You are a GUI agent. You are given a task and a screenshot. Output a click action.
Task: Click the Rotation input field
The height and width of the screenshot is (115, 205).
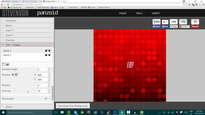42,85
